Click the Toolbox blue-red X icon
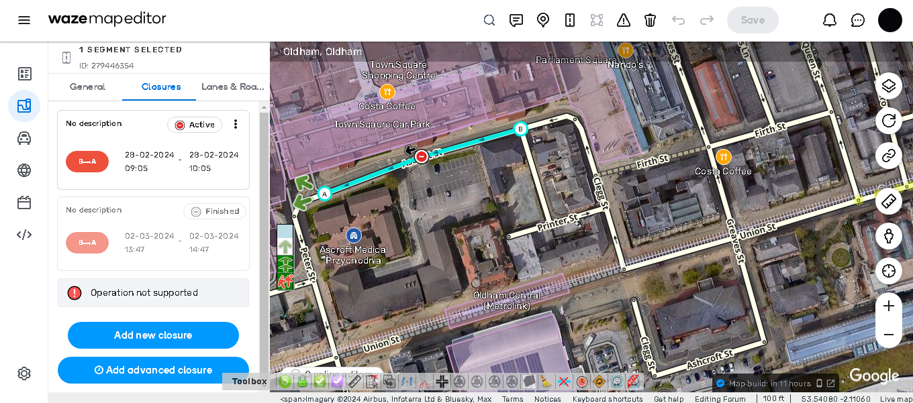Screen dimensions: 913x403 click(x=564, y=382)
